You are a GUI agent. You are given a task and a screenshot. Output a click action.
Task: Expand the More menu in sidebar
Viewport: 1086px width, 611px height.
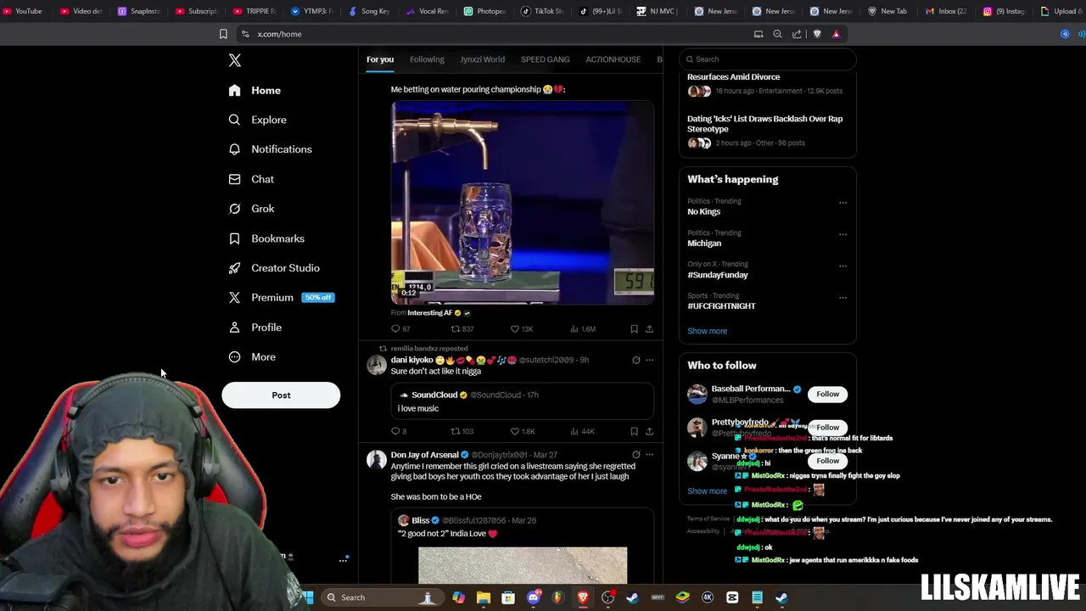252,357
